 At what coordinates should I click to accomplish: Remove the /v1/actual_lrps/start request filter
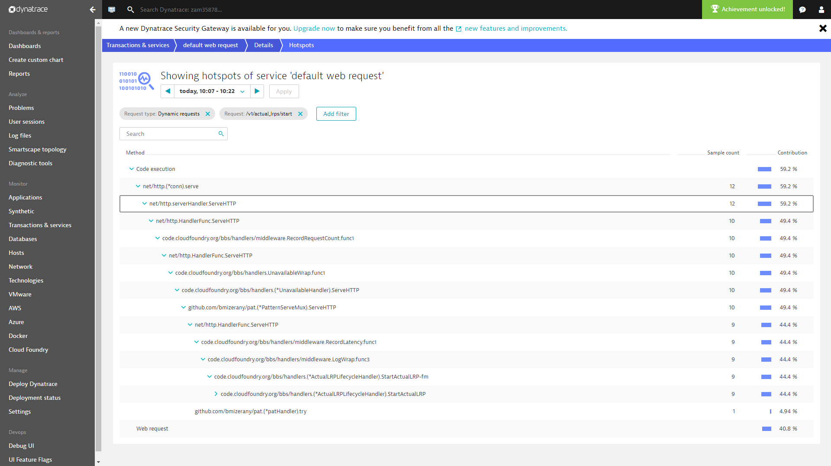pyautogui.click(x=300, y=114)
